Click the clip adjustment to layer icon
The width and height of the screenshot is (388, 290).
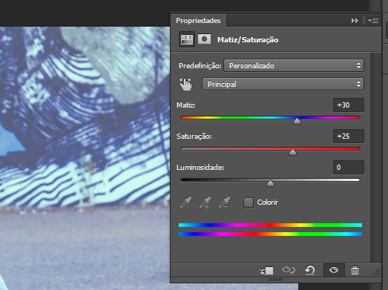(x=266, y=271)
